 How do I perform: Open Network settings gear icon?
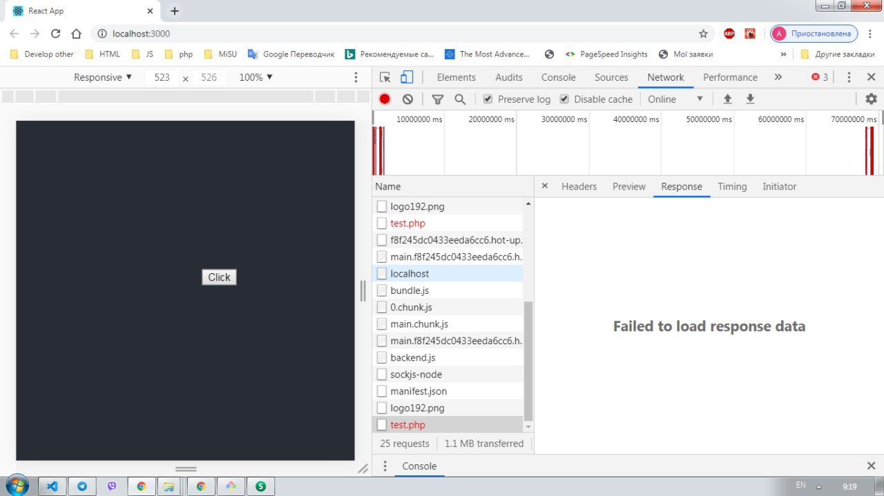(x=871, y=99)
